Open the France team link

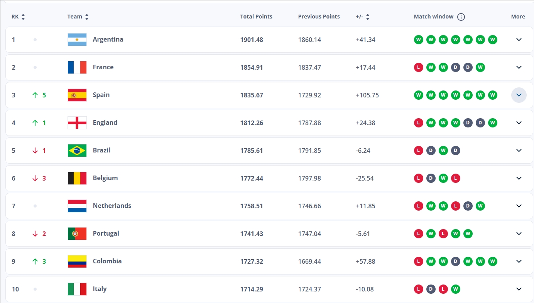click(103, 67)
